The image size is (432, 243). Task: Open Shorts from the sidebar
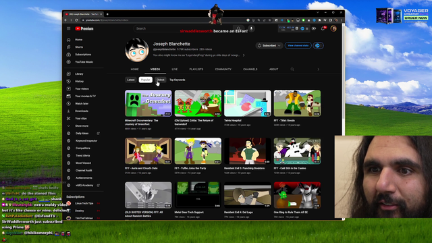(x=79, y=47)
